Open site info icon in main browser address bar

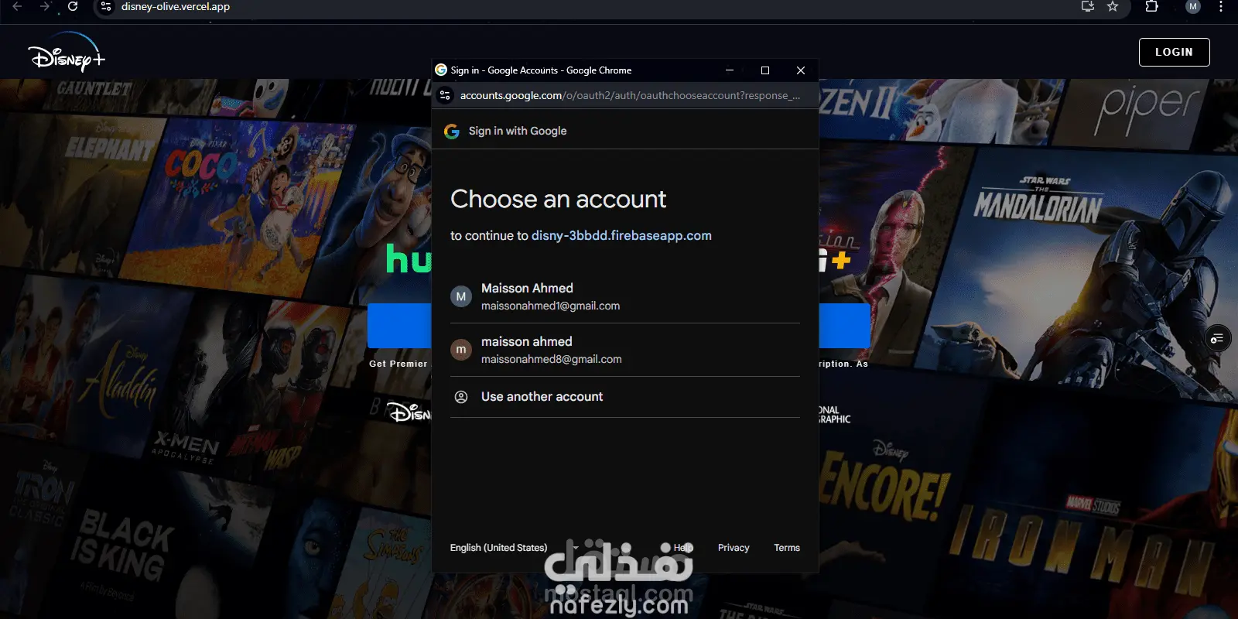(x=106, y=6)
